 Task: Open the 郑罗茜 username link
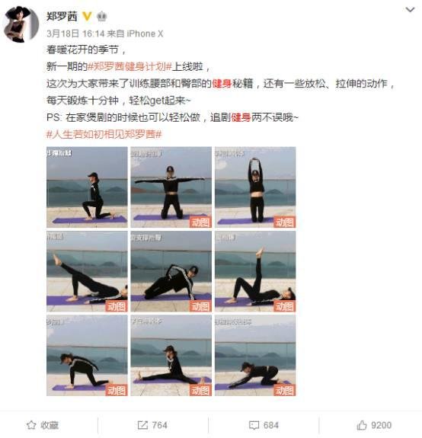62,17
